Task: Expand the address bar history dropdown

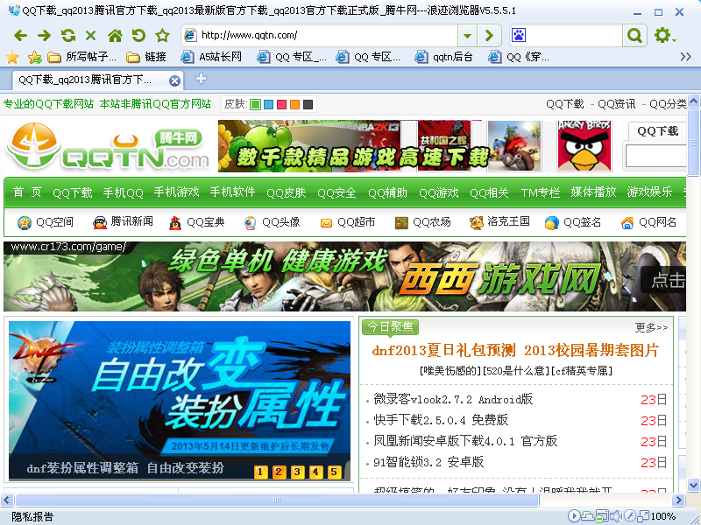Action: tap(467, 35)
